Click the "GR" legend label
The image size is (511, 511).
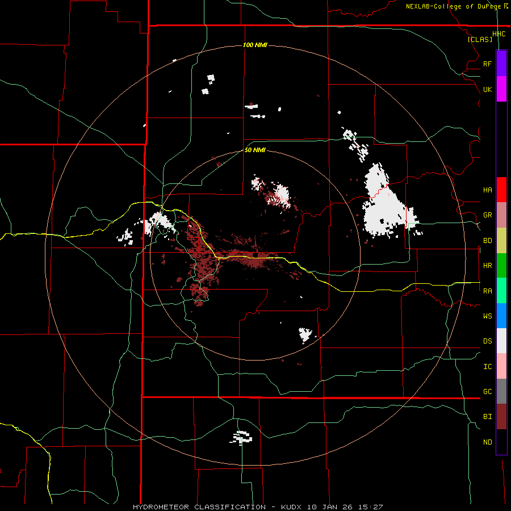tap(487, 215)
